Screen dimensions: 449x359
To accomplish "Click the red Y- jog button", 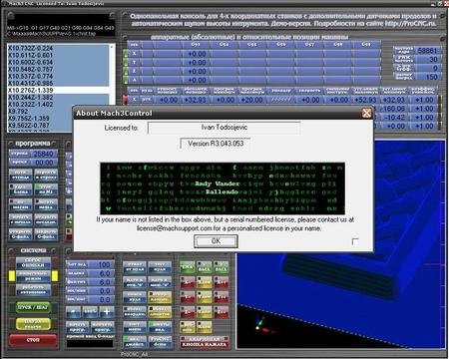I will (x=188, y=297).
